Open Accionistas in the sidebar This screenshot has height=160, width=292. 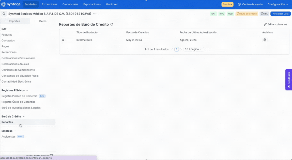point(9,137)
